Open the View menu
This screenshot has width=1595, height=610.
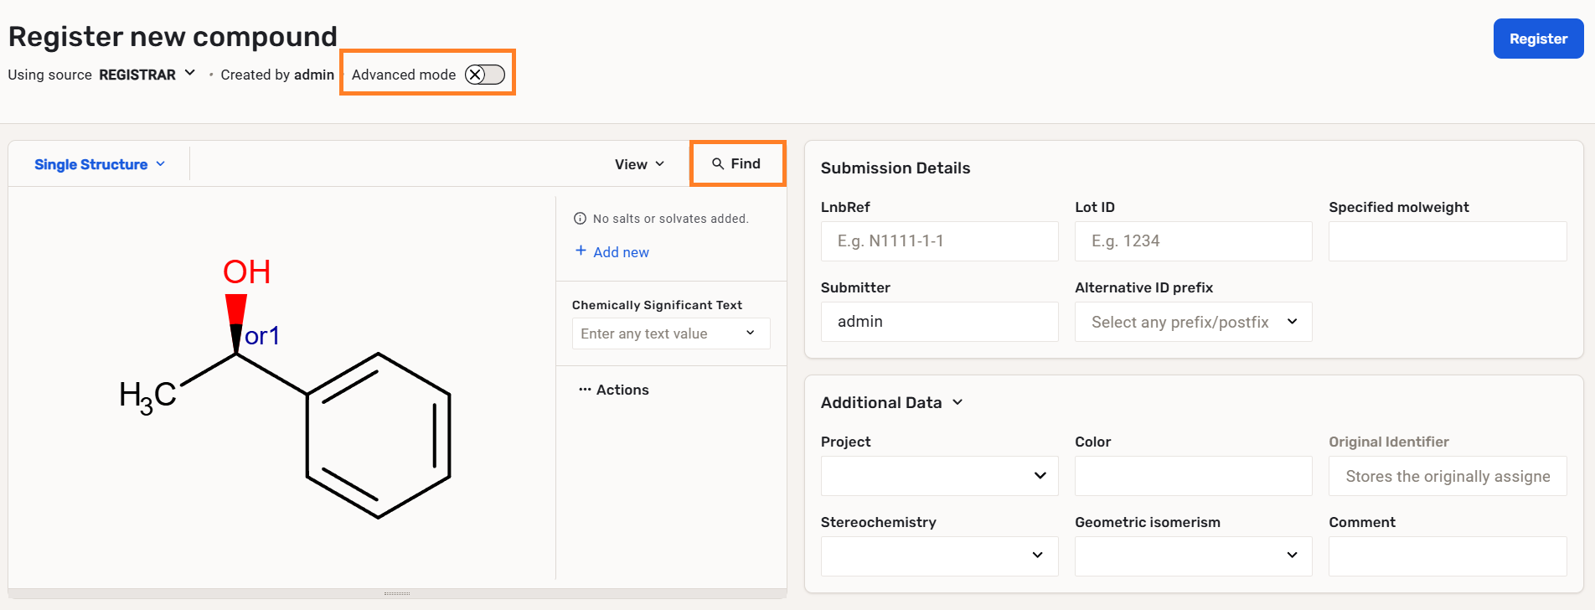pyautogui.click(x=639, y=164)
